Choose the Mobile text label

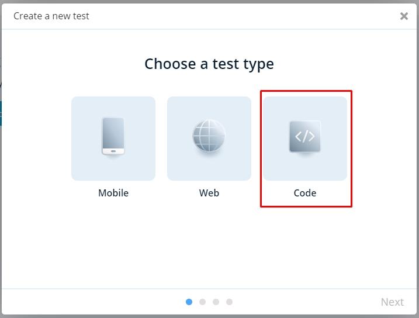[113, 193]
